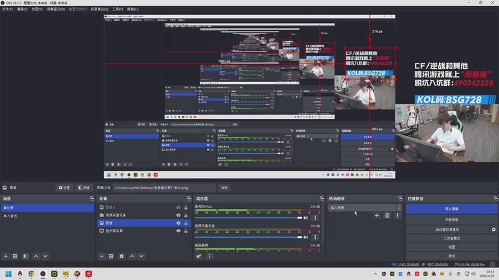The image size is (499, 280).
Task: Float the Scenes (场景) dock panel
Action: pyautogui.click(x=92, y=198)
